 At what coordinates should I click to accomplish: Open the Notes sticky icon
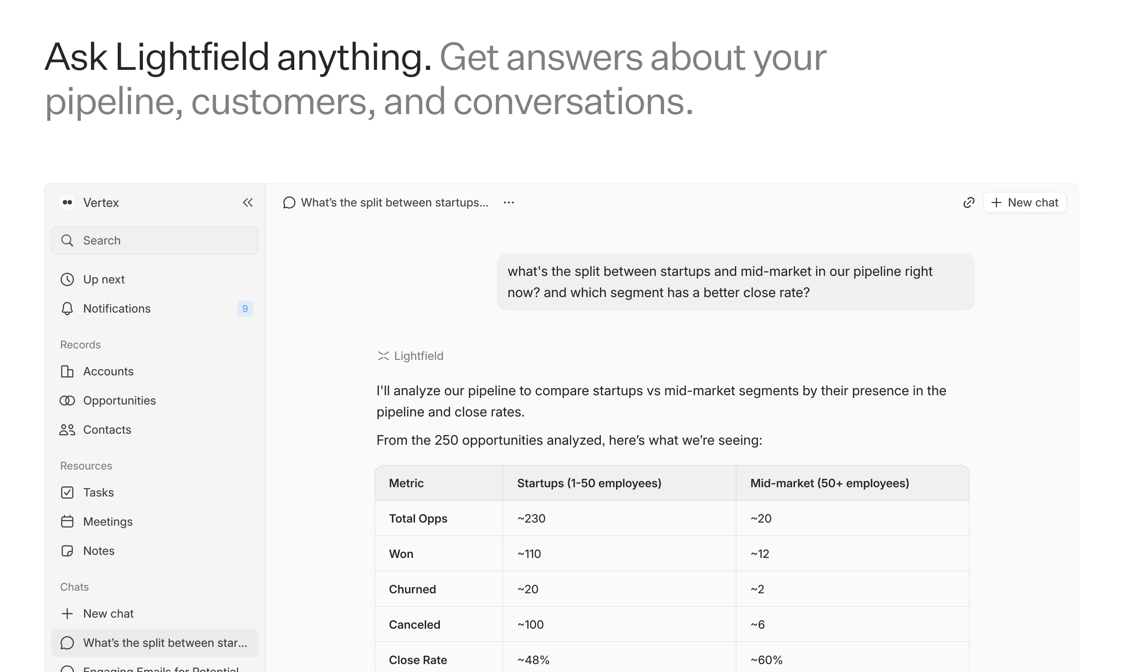tap(67, 550)
